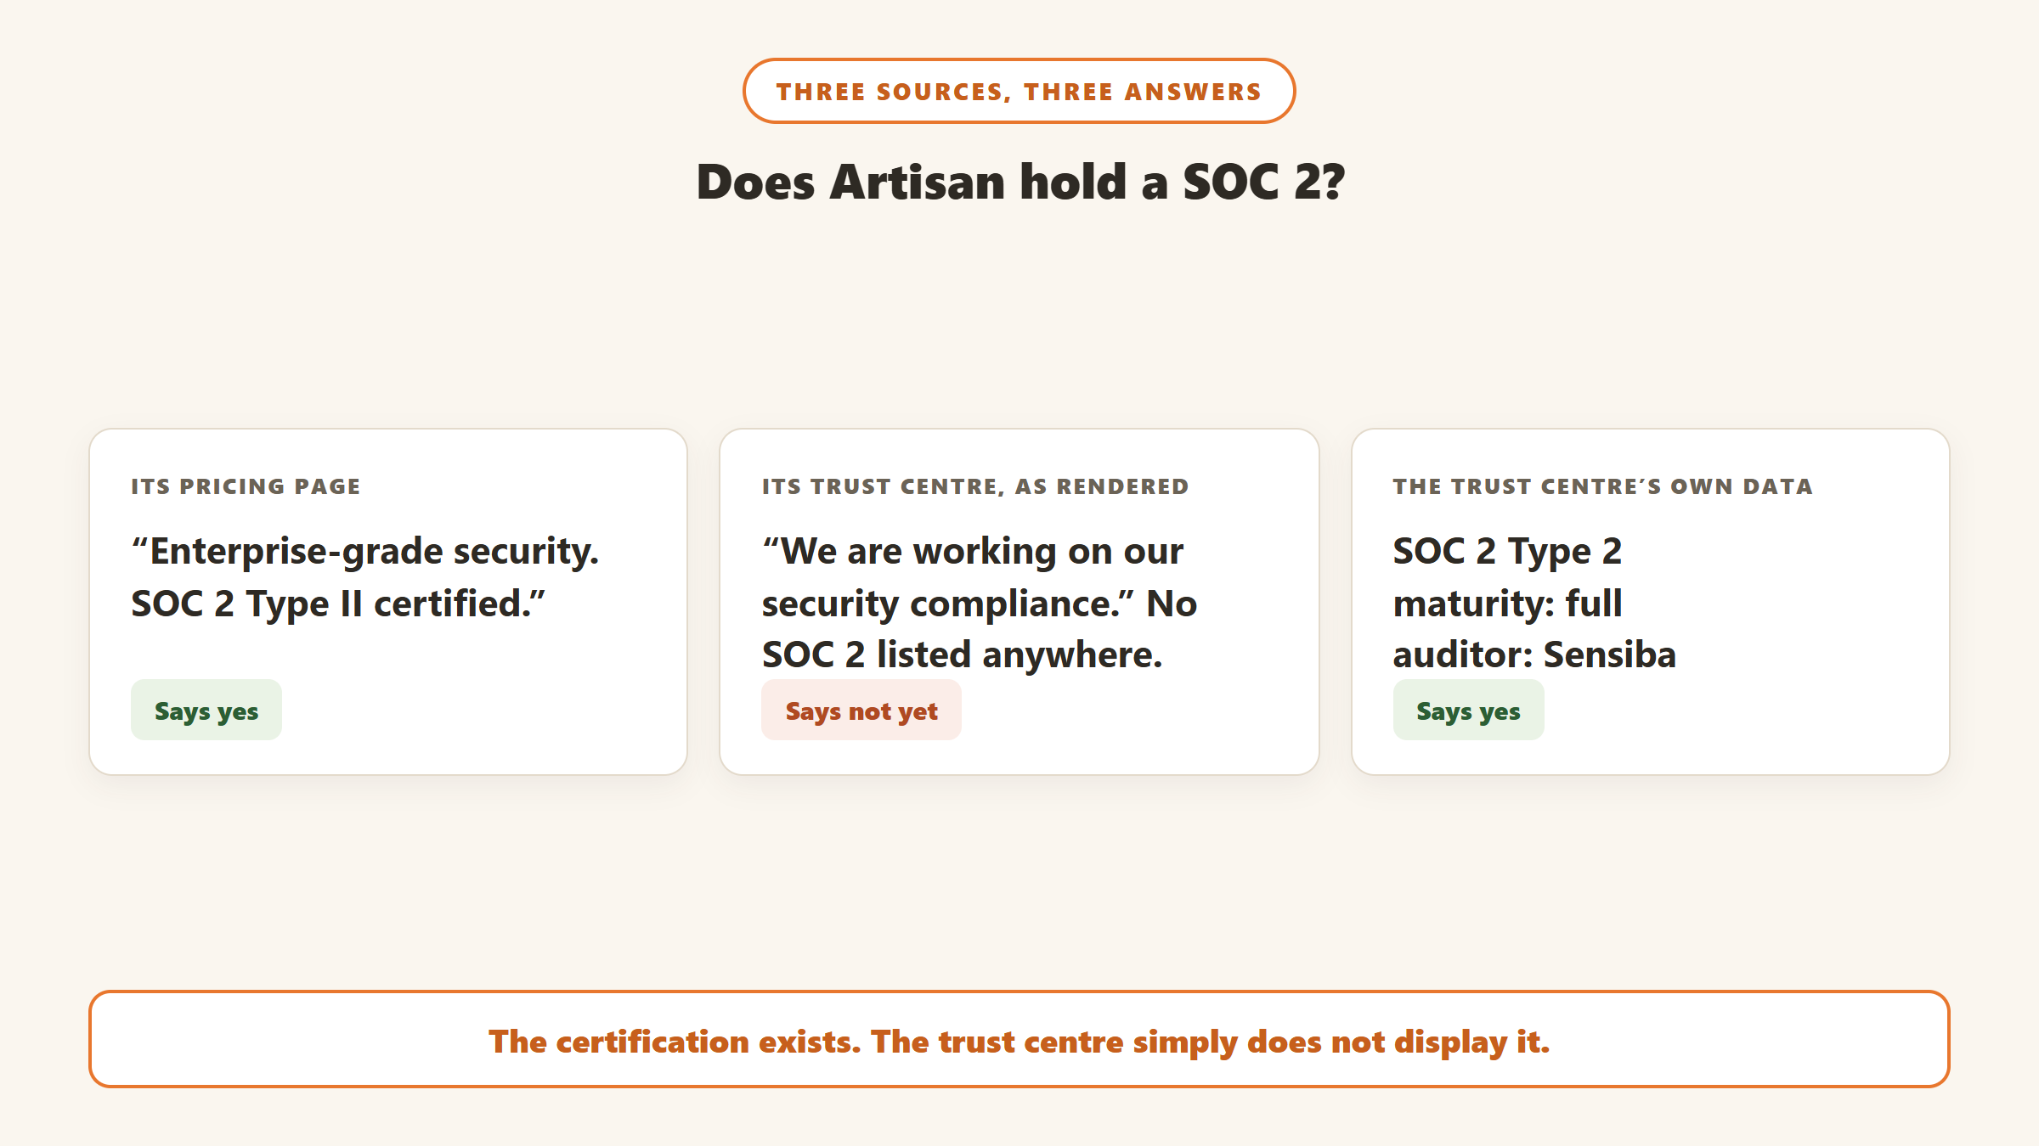Image resolution: width=2039 pixels, height=1146 pixels.
Task: Click the 'maturity: full' line
Action: click(x=1507, y=604)
